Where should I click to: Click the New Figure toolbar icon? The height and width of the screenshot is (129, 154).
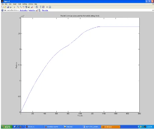2,7
